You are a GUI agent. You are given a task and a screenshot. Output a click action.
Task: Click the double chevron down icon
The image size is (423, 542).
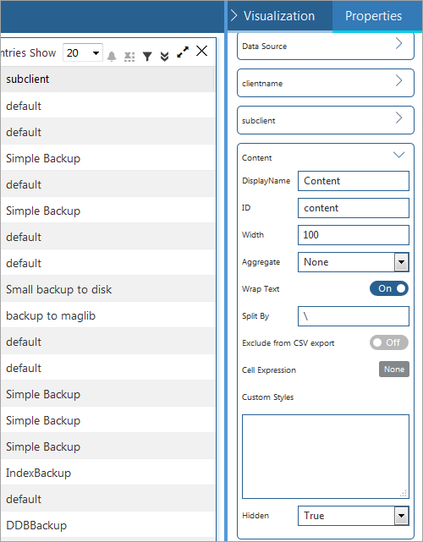[165, 57]
